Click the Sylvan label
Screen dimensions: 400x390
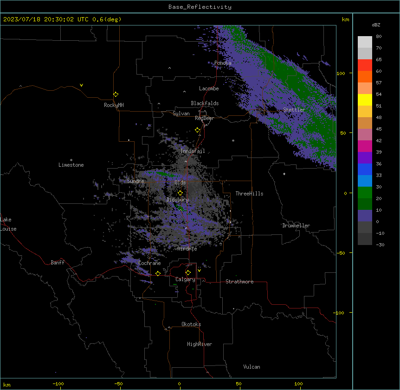coord(181,113)
